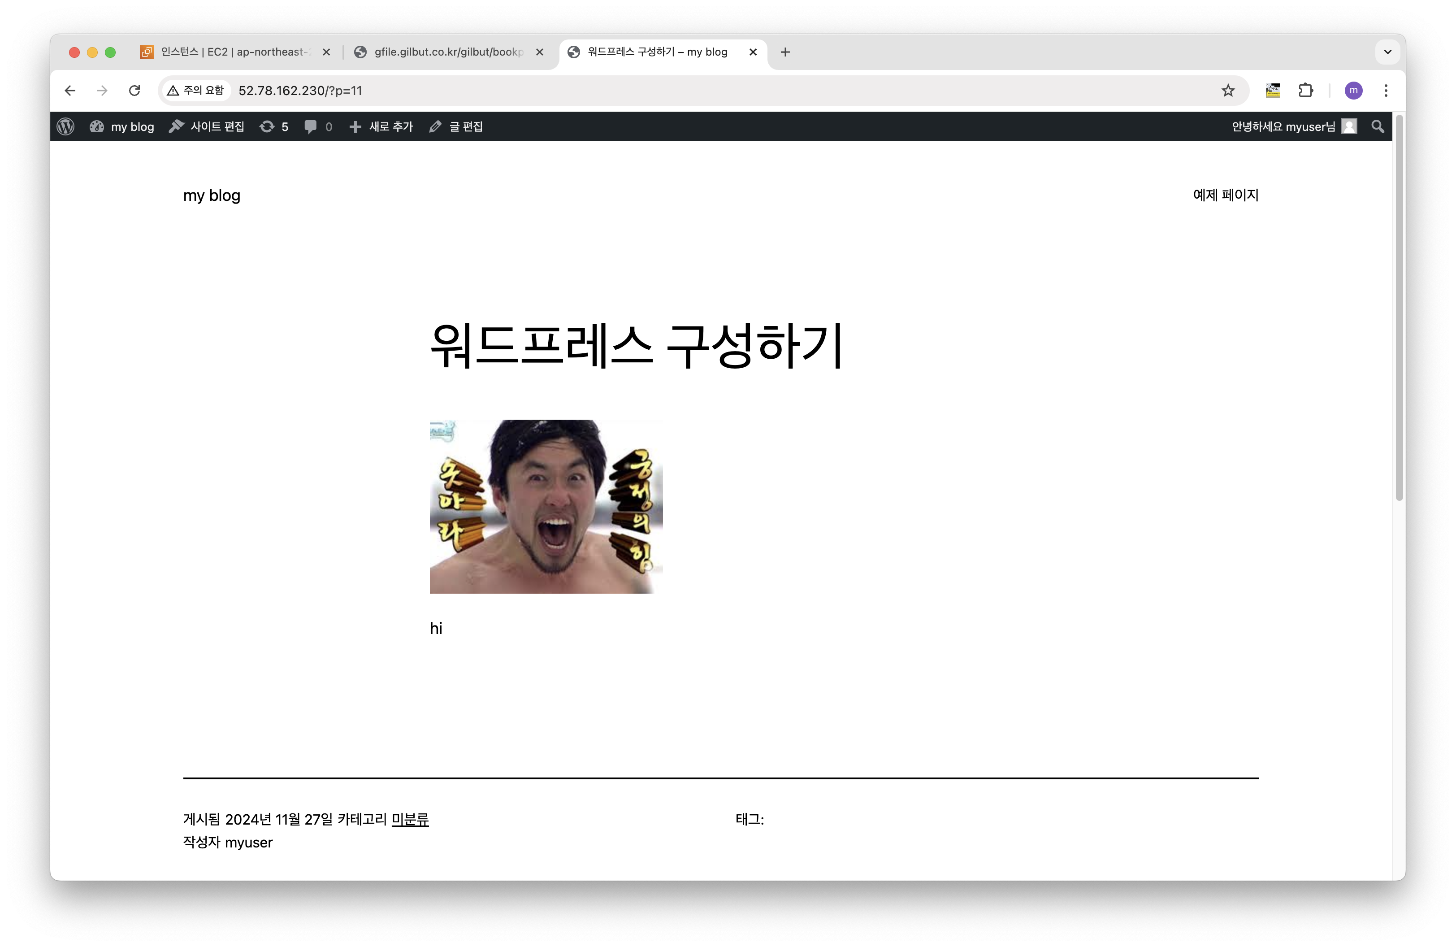Screen dimensions: 1456x947
Task: Click the address bar URL field
Action: (673, 91)
